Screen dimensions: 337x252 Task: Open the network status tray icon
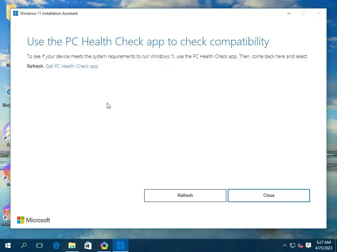(x=292, y=245)
